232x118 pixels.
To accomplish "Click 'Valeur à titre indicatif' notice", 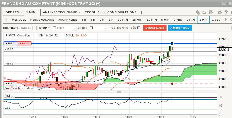I will pyautogui.click(x=21, y=88).
